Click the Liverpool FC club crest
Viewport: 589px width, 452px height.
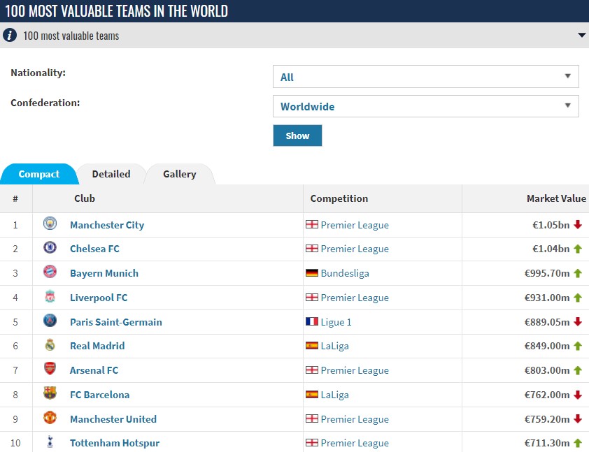[50, 296]
